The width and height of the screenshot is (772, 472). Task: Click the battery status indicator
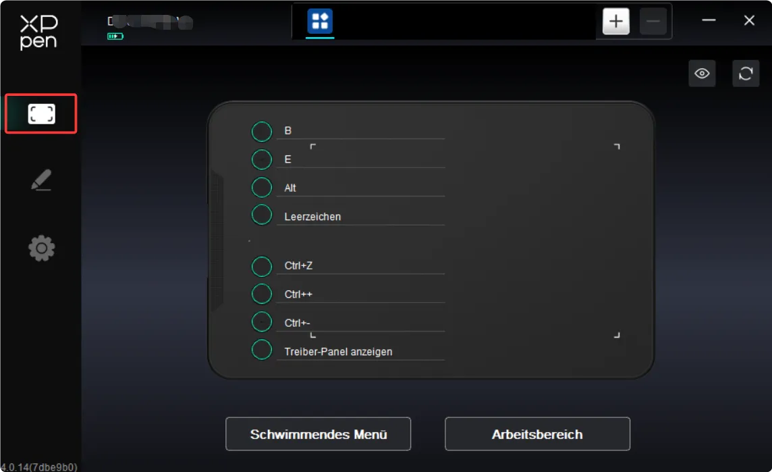pyautogui.click(x=115, y=36)
